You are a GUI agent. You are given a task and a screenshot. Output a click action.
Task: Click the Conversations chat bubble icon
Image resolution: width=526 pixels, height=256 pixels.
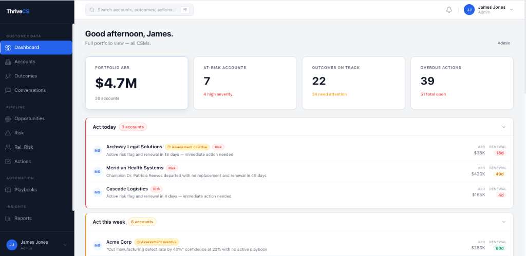click(x=8, y=90)
